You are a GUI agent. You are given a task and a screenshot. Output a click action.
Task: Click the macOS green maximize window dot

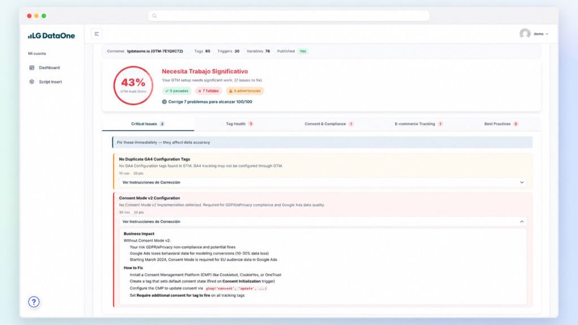click(44, 16)
